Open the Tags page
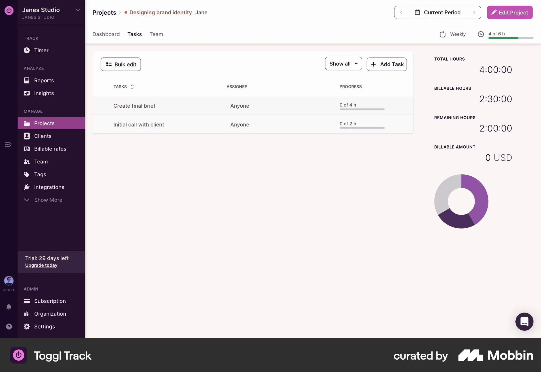Image resolution: width=541 pixels, height=372 pixels. pyautogui.click(x=40, y=174)
